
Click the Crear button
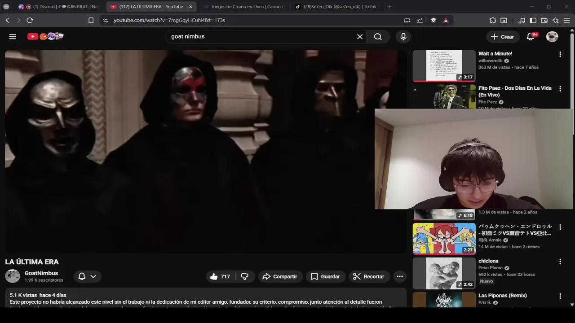502,37
